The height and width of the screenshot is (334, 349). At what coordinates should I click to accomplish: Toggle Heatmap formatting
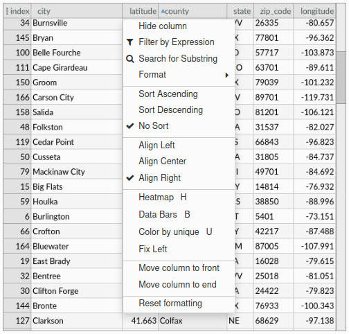[179, 197]
